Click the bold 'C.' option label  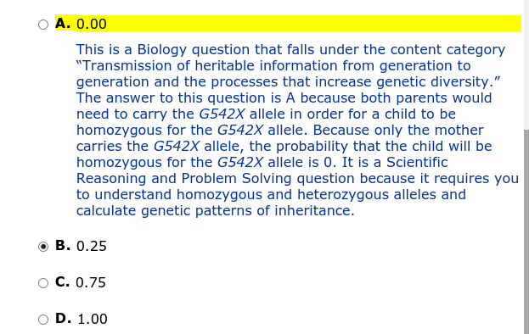[63, 281]
